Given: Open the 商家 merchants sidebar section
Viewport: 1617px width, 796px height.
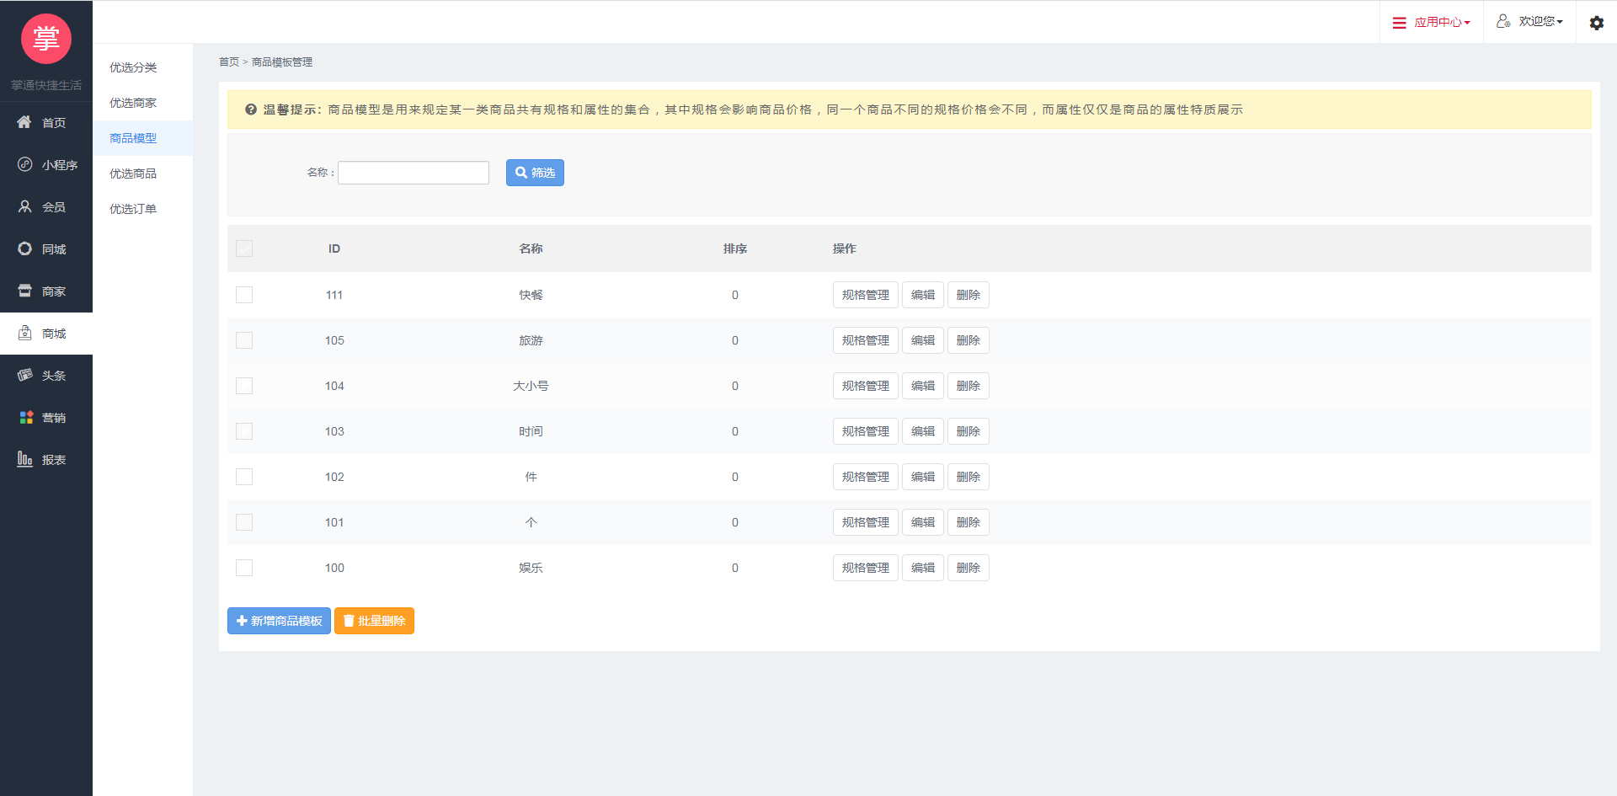Looking at the screenshot, I should coord(46,291).
